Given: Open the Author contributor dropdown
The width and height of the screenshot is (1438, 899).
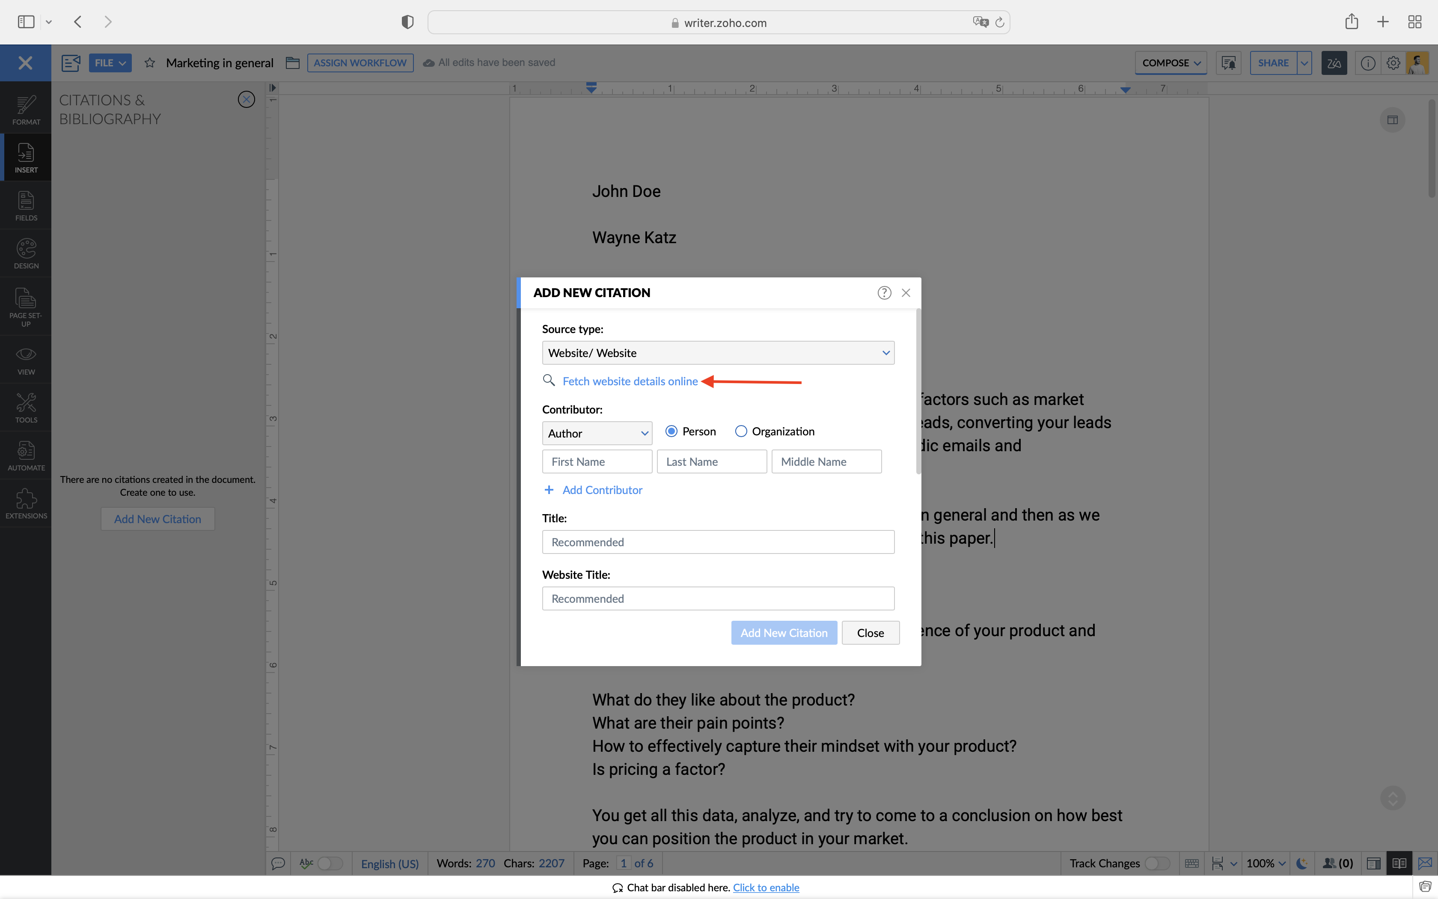Looking at the screenshot, I should (x=597, y=433).
